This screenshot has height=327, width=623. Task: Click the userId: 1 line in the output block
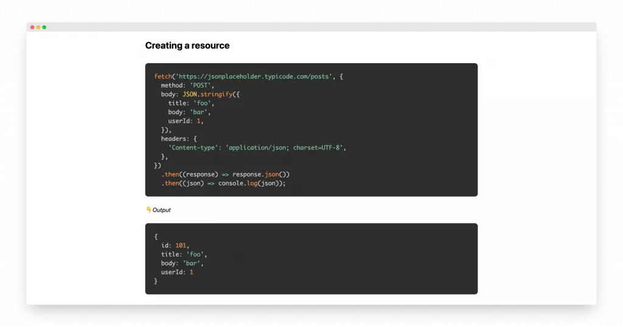tap(177, 272)
